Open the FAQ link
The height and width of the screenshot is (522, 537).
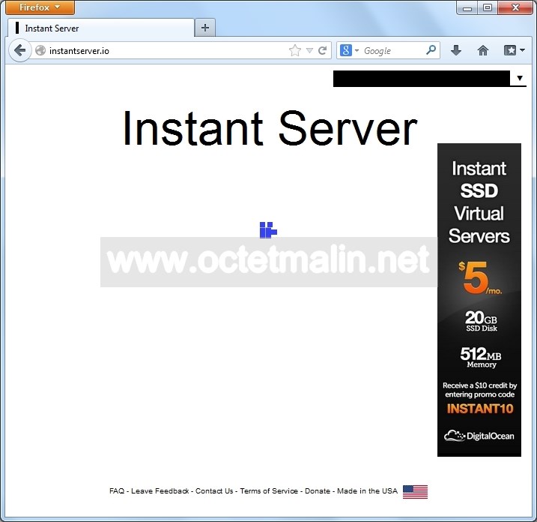[x=117, y=490]
